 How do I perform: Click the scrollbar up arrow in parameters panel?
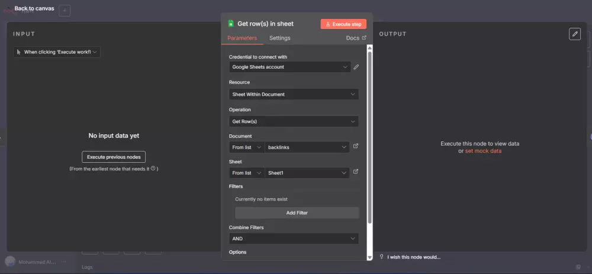369,48
